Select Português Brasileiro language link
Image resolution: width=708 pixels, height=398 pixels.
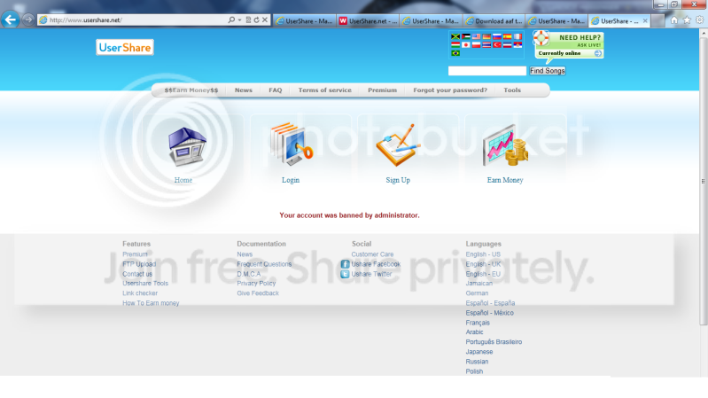tap(494, 342)
